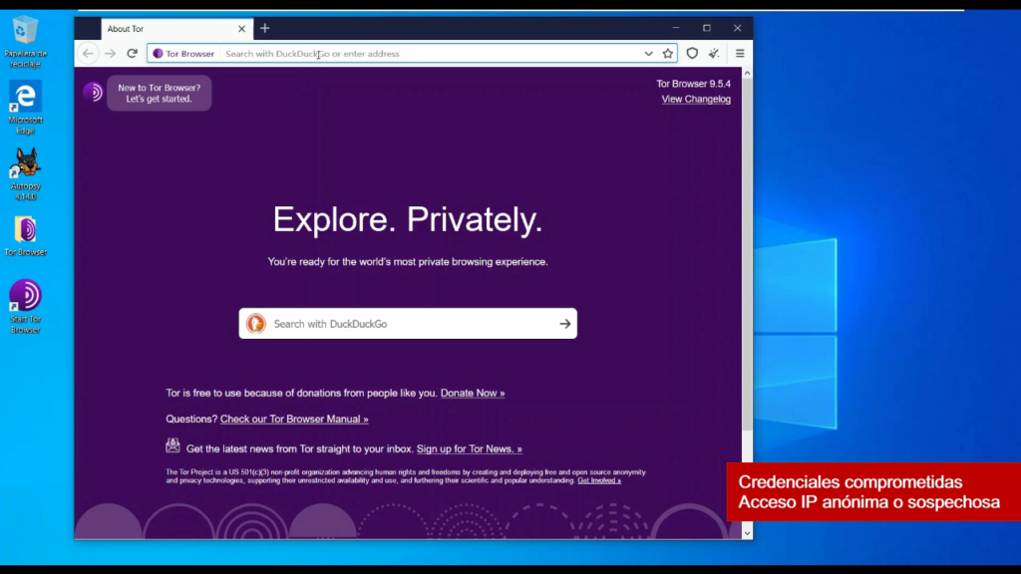The height and width of the screenshot is (574, 1021).
Task: Close the Tor Browser window
Action: [x=737, y=28]
